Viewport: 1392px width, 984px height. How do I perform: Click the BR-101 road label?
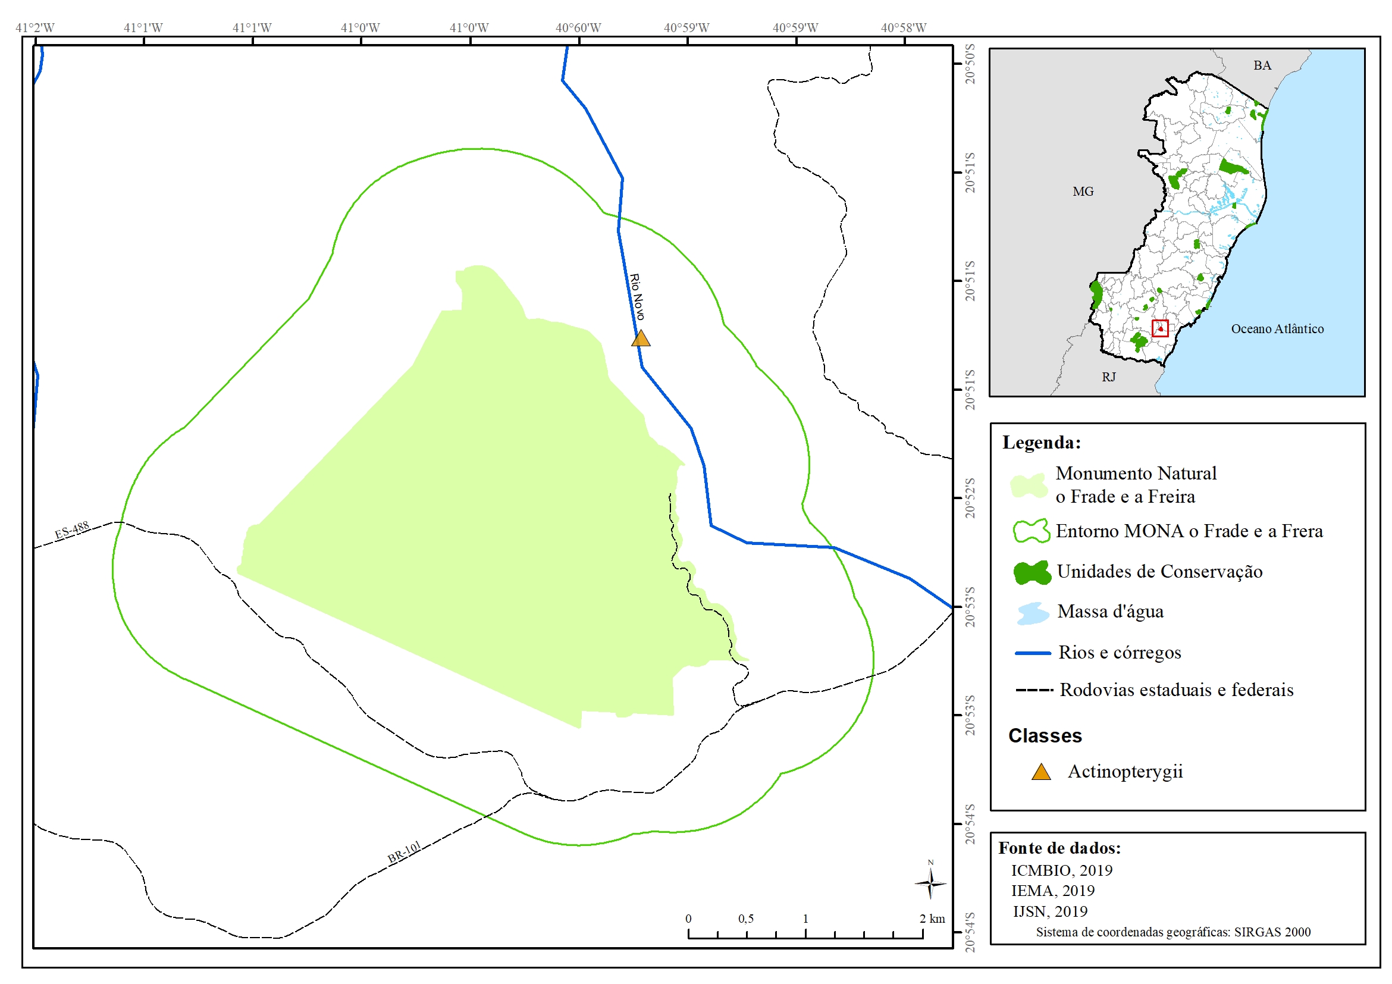(404, 852)
